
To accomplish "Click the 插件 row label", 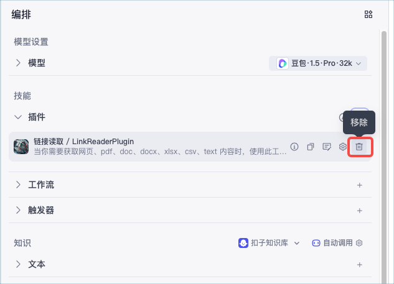I will tap(37, 117).
